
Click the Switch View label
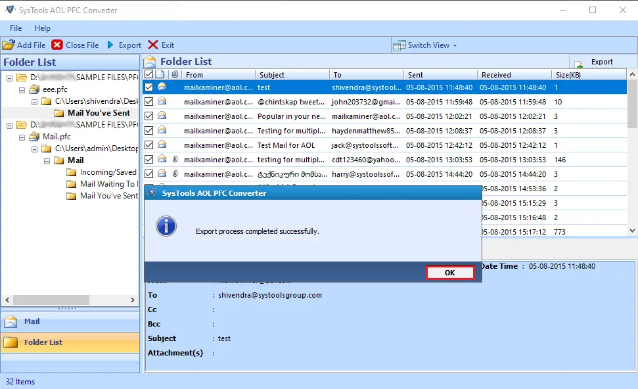429,45
